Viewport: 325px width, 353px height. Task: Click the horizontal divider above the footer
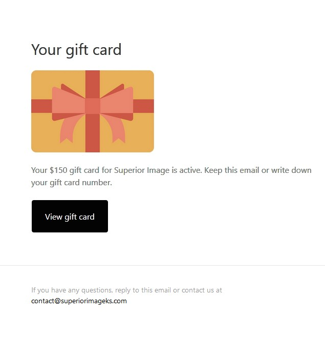click(162, 265)
